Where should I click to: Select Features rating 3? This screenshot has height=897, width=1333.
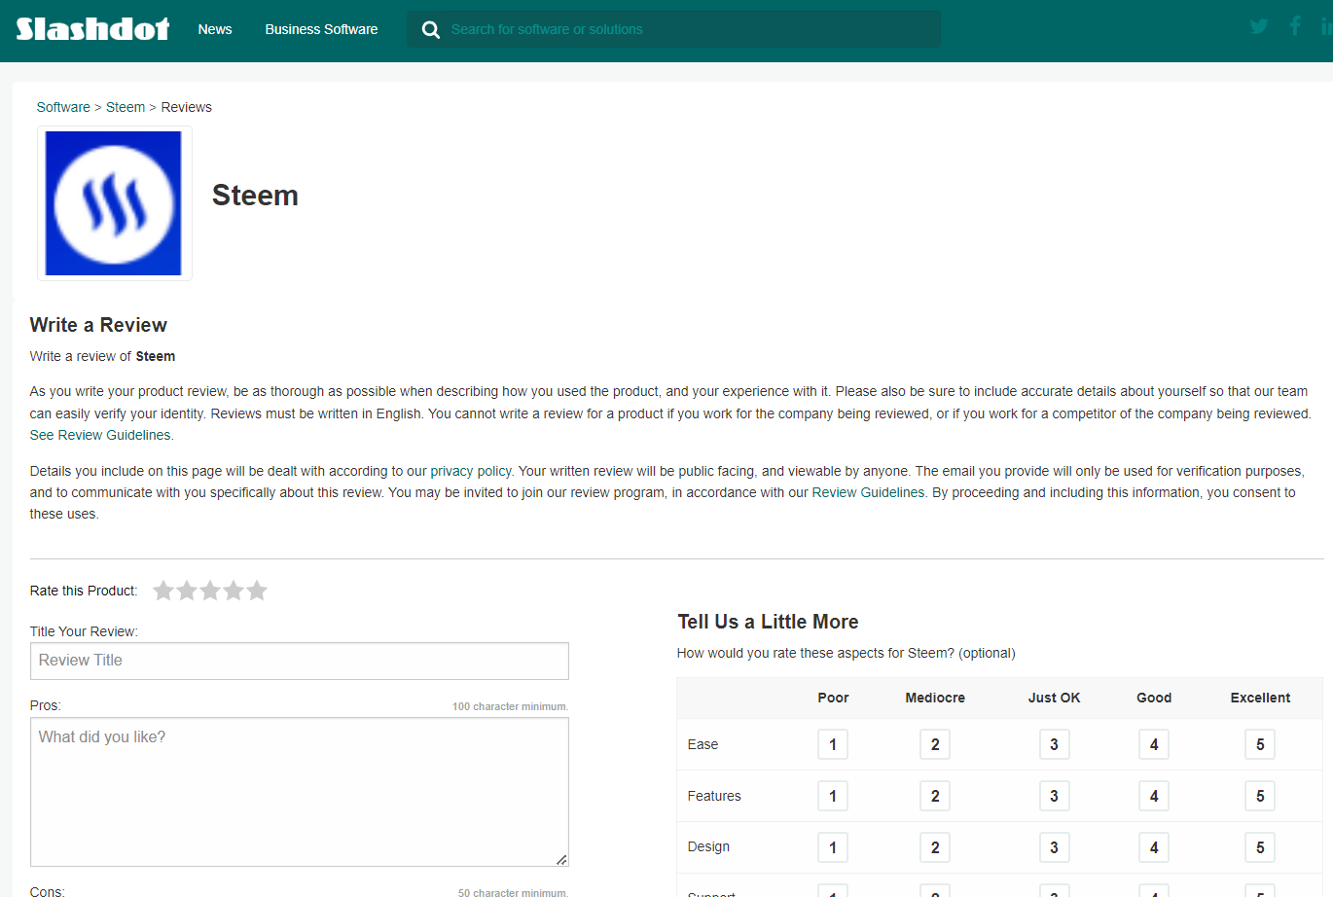1054,796
